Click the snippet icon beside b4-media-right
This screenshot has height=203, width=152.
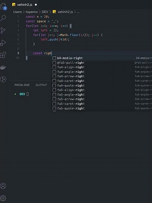[54, 58]
